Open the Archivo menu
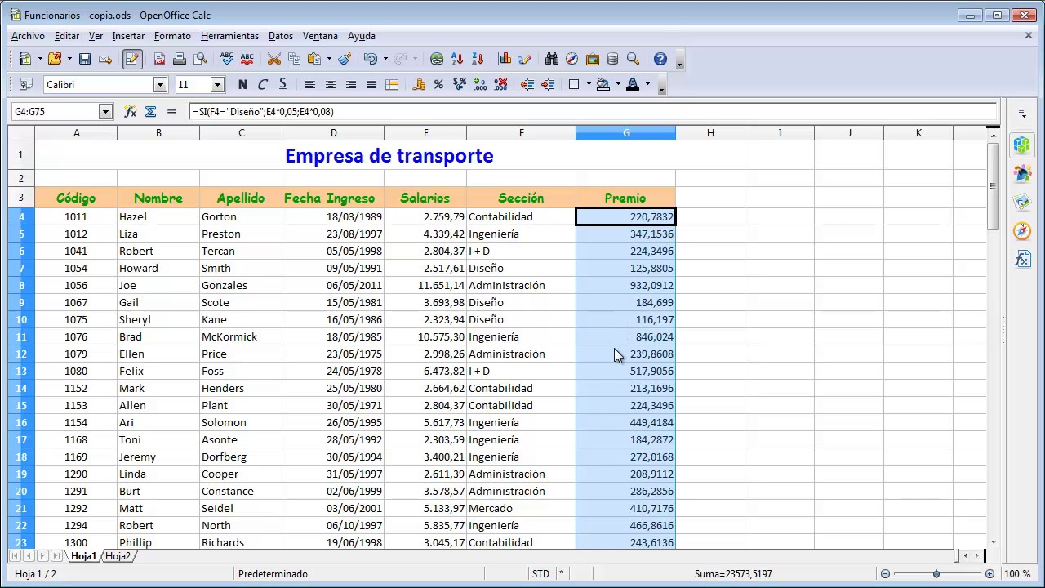This screenshot has width=1045, height=588. (x=28, y=36)
